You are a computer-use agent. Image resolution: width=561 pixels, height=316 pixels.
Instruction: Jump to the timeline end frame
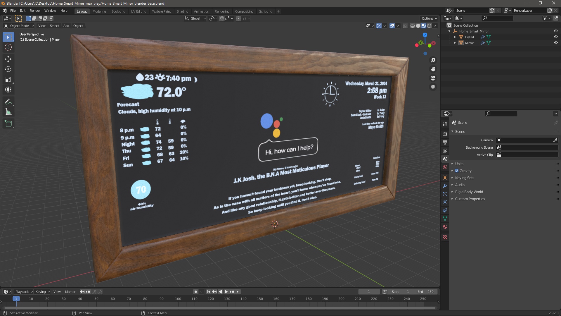coord(238,292)
